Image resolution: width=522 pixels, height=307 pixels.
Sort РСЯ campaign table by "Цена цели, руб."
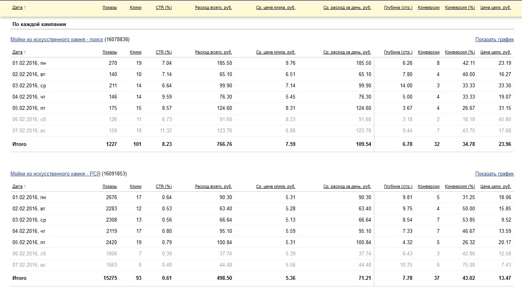[496, 187]
